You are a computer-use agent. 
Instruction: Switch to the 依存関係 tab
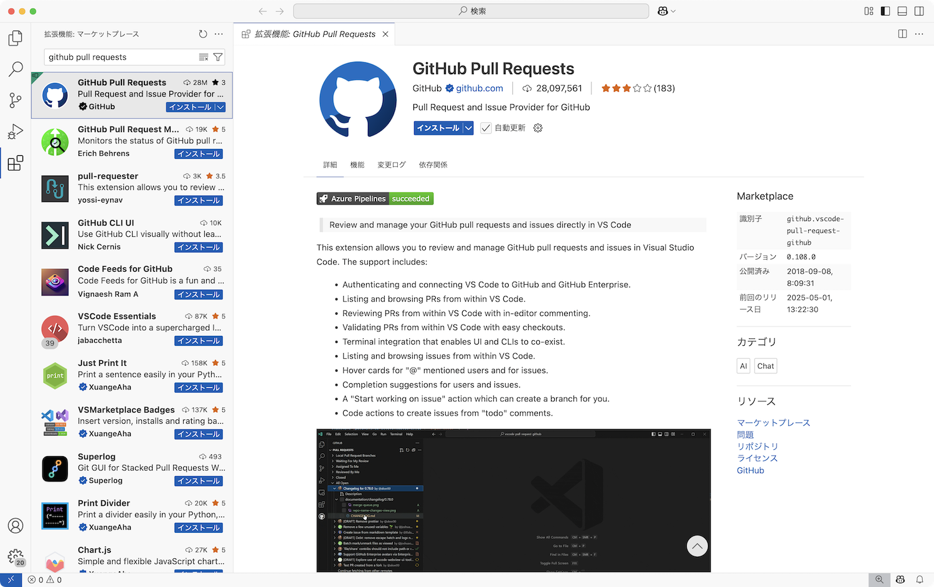coord(433,165)
